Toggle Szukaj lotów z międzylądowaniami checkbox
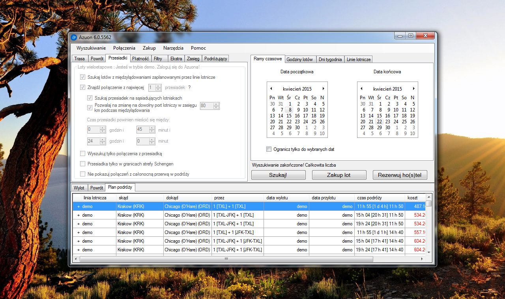505x299 pixels. tap(82, 77)
